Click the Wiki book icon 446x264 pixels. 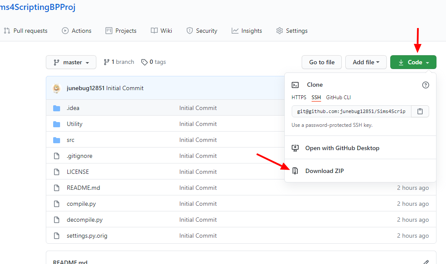pyautogui.click(x=153, y=31)
